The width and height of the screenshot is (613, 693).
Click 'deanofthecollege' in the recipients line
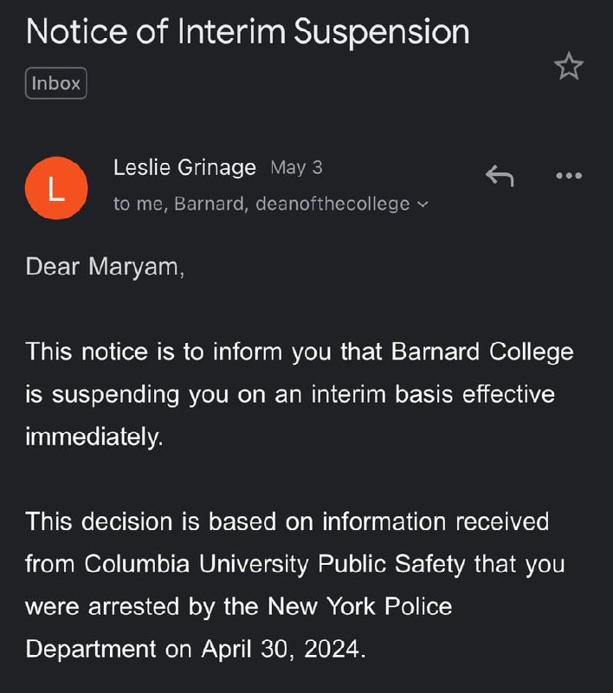tap(332, 204)
